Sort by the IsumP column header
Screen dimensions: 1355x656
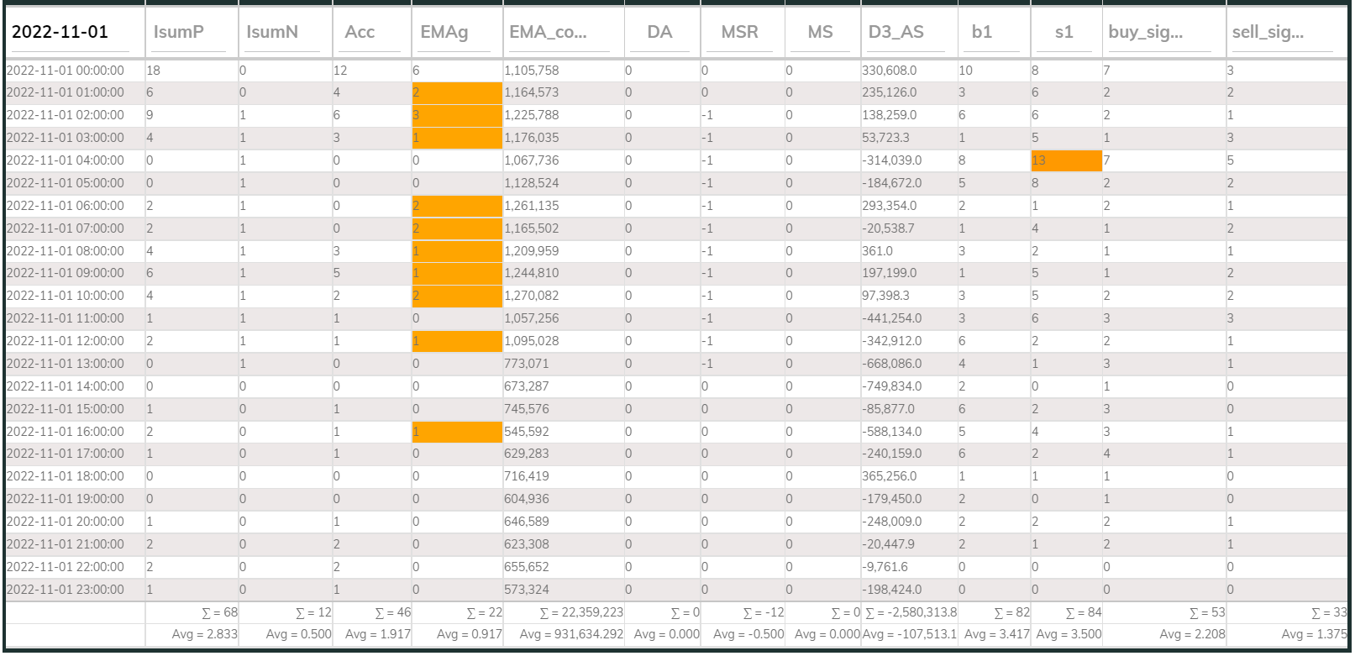coord(192,32)
